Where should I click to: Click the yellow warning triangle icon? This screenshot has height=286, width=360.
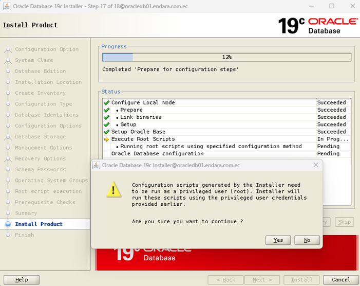pos(114,189)
